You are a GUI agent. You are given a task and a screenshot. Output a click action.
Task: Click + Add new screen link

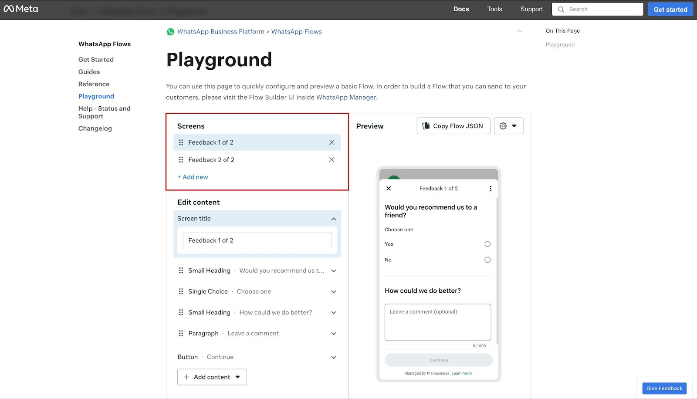point(193,177)
